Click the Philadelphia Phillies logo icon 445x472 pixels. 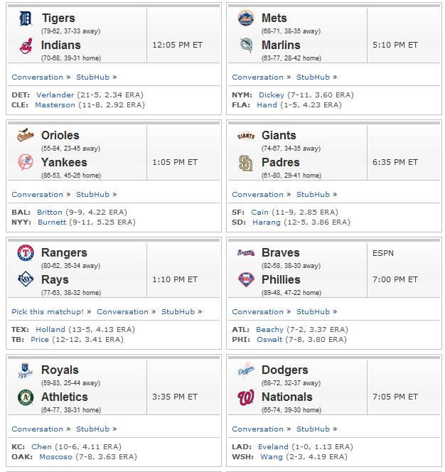246,279
